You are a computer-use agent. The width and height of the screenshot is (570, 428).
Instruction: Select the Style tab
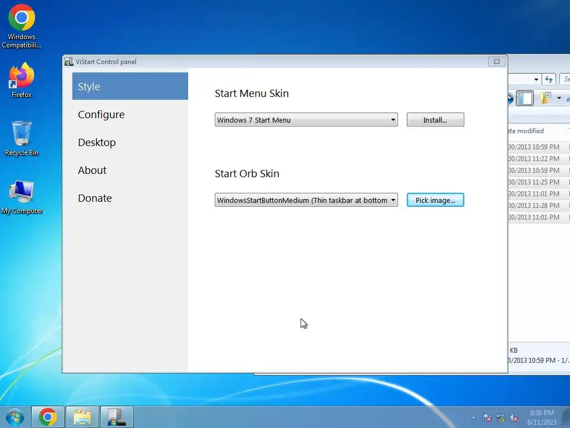coord(130,86)
